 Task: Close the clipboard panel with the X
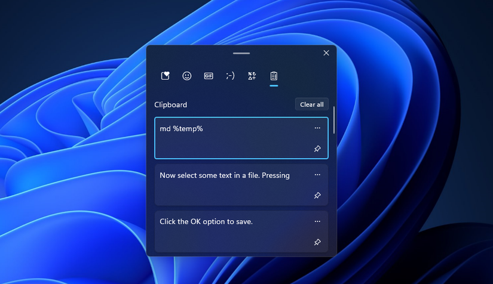(326, 53)
